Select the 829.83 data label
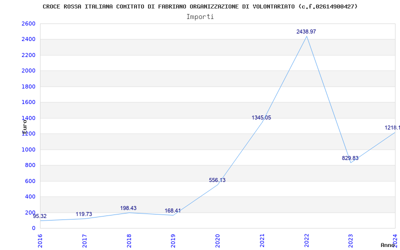The image size is (400, 250). (x=350, y=158)
